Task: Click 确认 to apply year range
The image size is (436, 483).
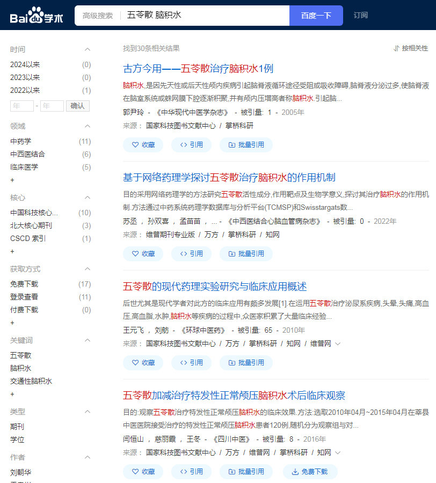Action: pyautogui.click(x=78, y=106)
